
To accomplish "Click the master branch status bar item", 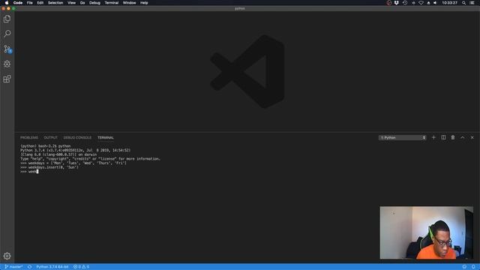I will point(13,267).
